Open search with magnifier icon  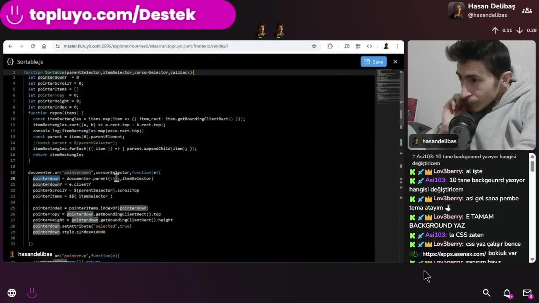pyautogui.click(x=486, y=293)
